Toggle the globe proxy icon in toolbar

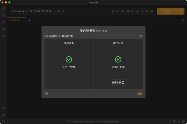(x=147, y=11)
